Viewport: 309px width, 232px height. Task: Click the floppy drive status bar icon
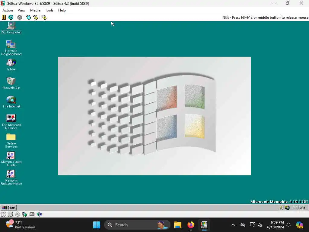[3, 214]
